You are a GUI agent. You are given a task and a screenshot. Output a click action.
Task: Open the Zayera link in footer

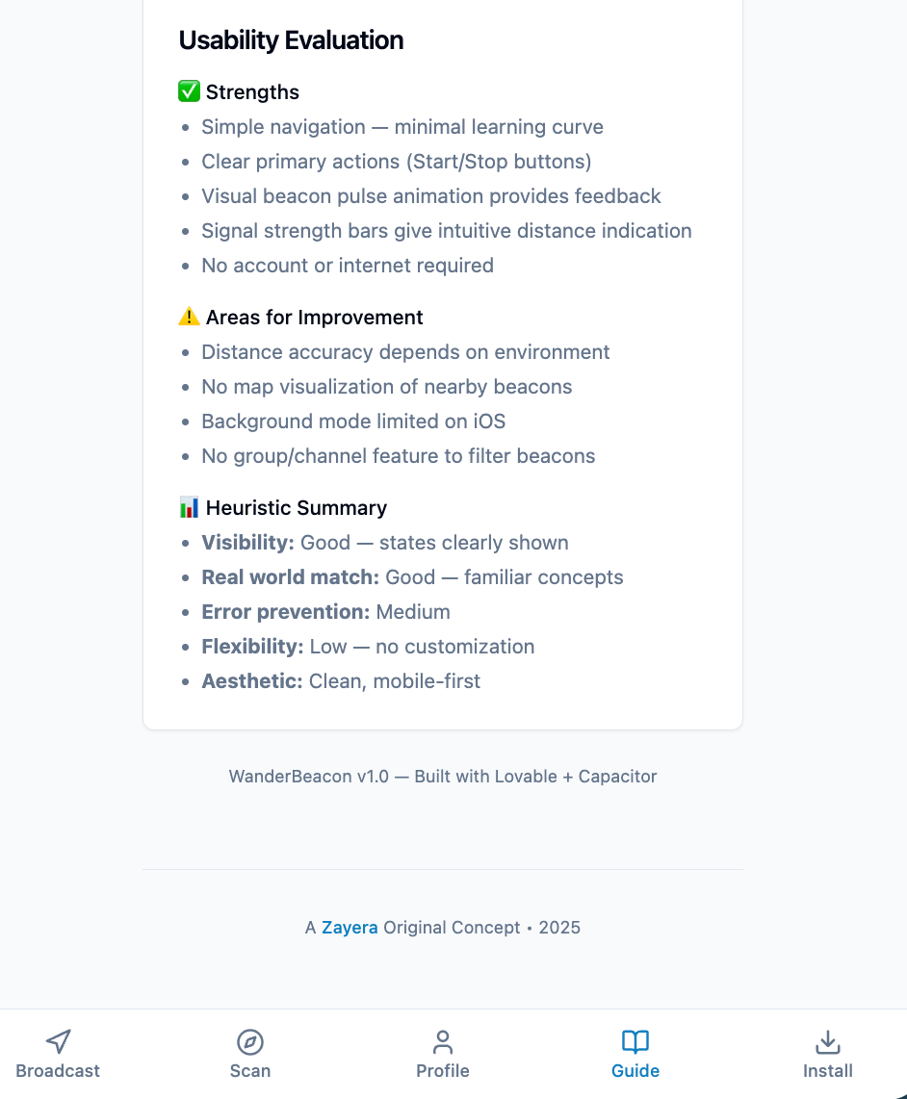pos(350,928)
